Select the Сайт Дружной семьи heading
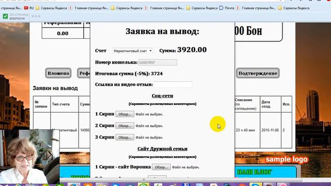 tap(162, 149)
